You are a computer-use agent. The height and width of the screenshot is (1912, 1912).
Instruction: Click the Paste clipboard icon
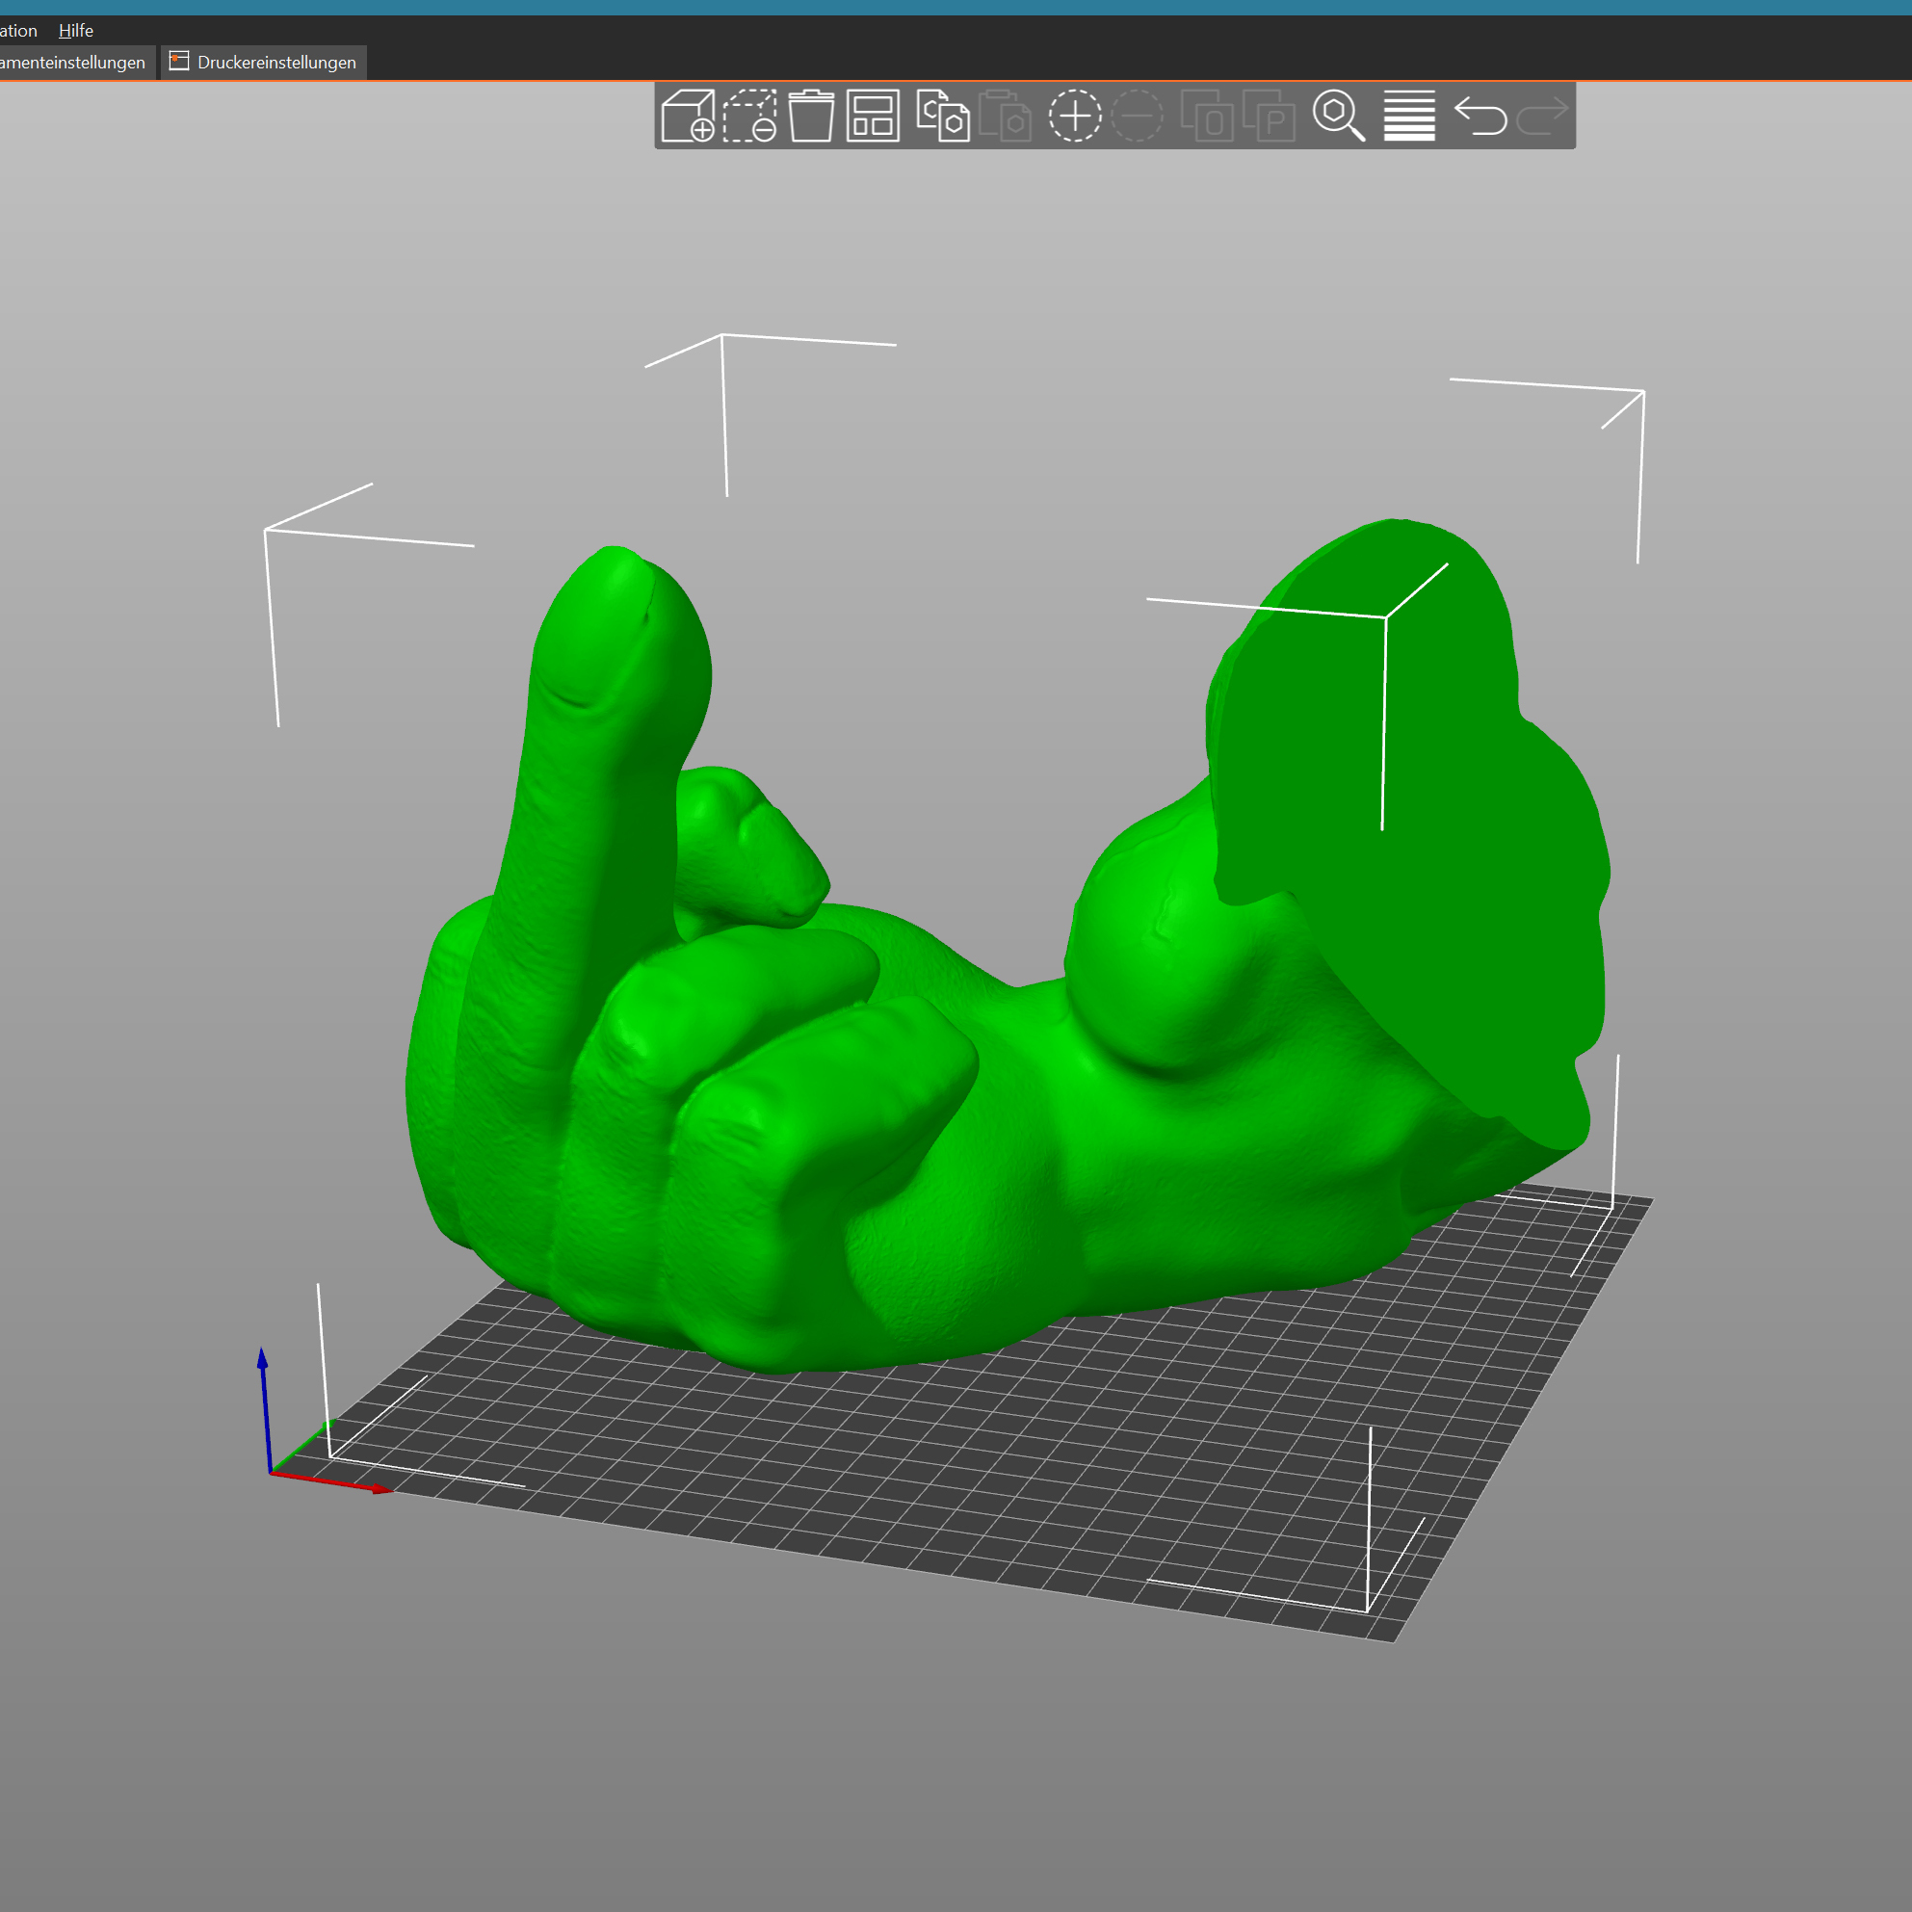click(x=1005, y=116)
